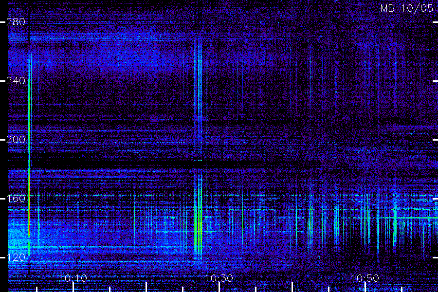Click the MB 10/05 date label
438x292 pixels.
[406, 8]
